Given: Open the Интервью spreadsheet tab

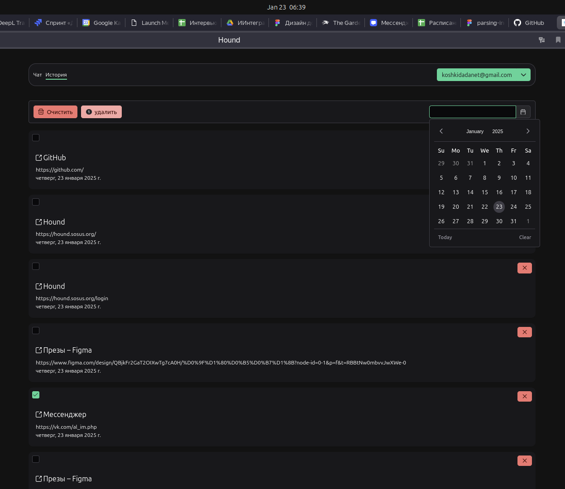Looking at the screenshot, I should coord(197,23).
